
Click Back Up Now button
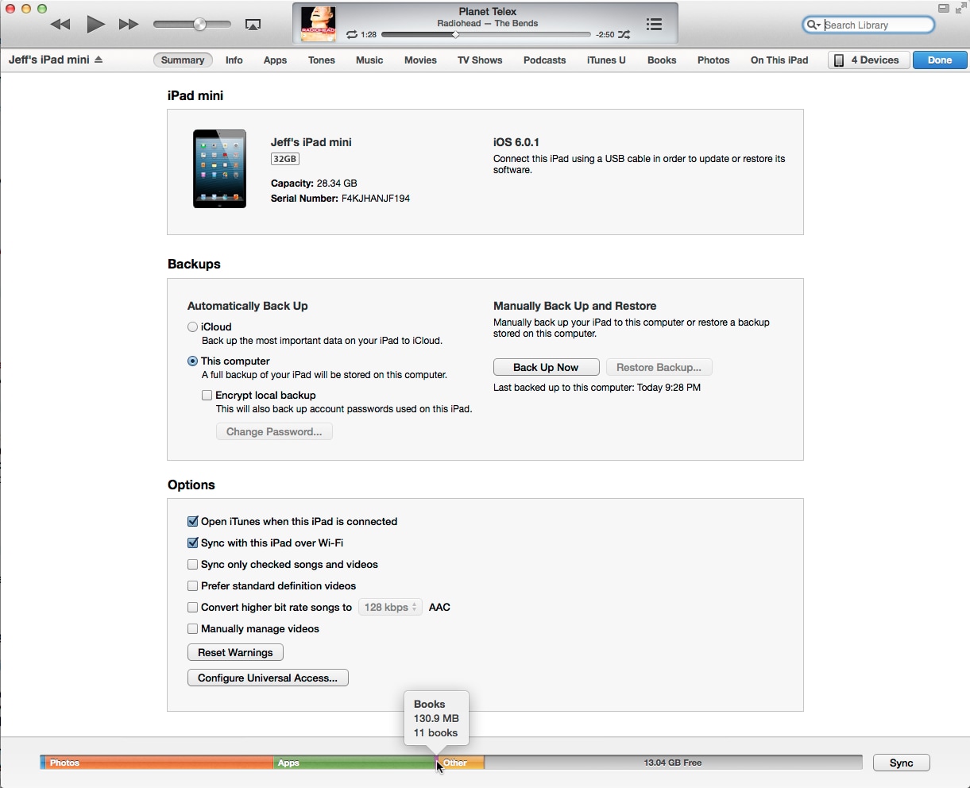(x=547, y=367)
